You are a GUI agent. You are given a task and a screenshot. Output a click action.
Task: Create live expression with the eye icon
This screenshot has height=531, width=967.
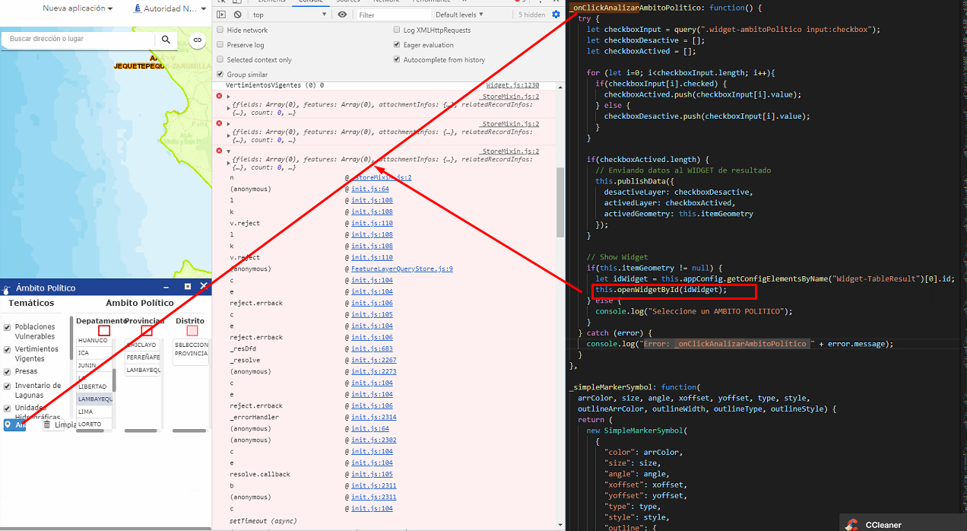point(342,14)
